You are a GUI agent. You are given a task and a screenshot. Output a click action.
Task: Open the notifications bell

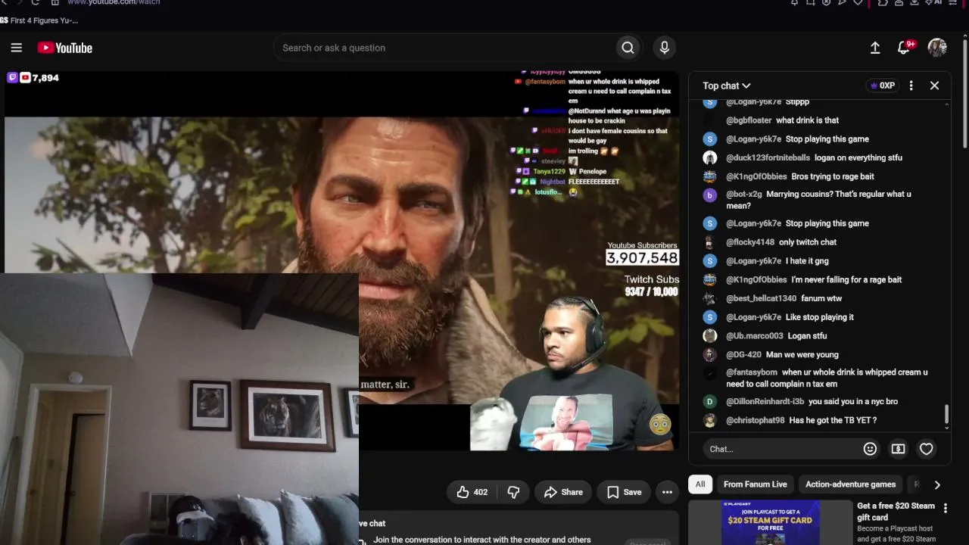pos(904,48)
